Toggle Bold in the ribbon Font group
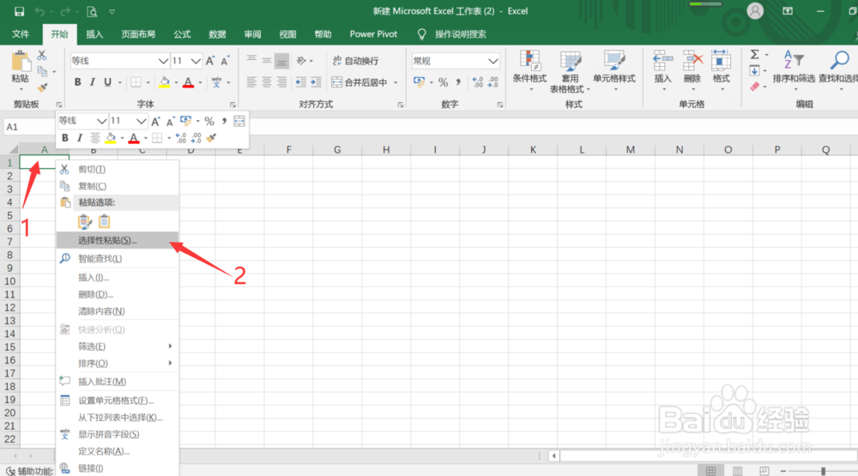This screenshot has width=858, height=476. (78, 82)
